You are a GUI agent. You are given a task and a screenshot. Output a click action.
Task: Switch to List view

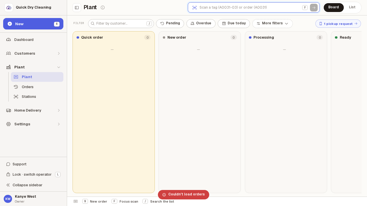point(352,7)
